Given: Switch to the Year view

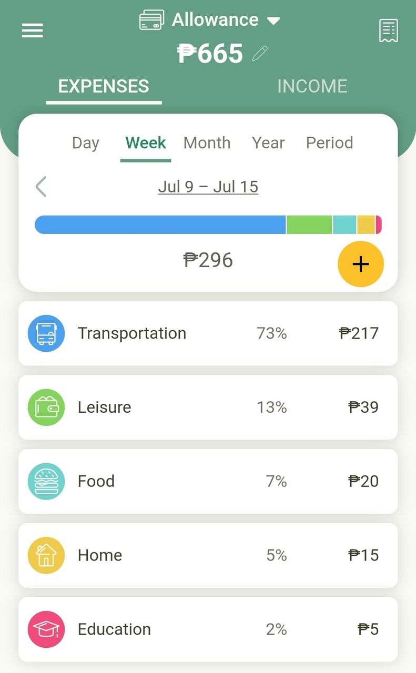Looking at the screenshot, I should tap(268, 142).
